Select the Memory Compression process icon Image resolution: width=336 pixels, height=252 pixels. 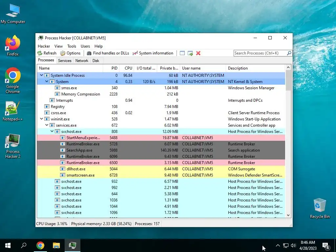click(x=57, y=94)
